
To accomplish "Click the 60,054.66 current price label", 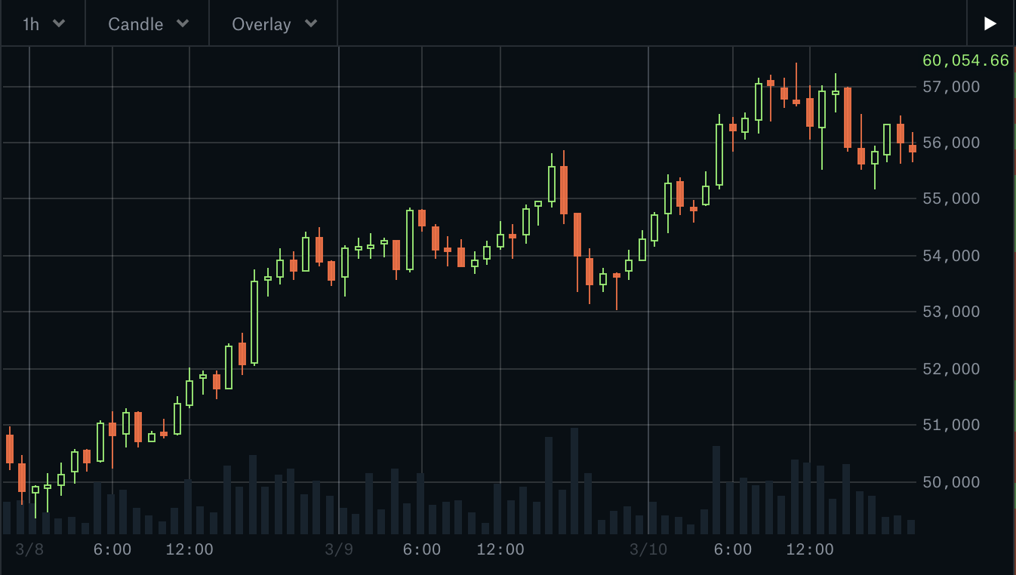I will click(x=965, y=60).
